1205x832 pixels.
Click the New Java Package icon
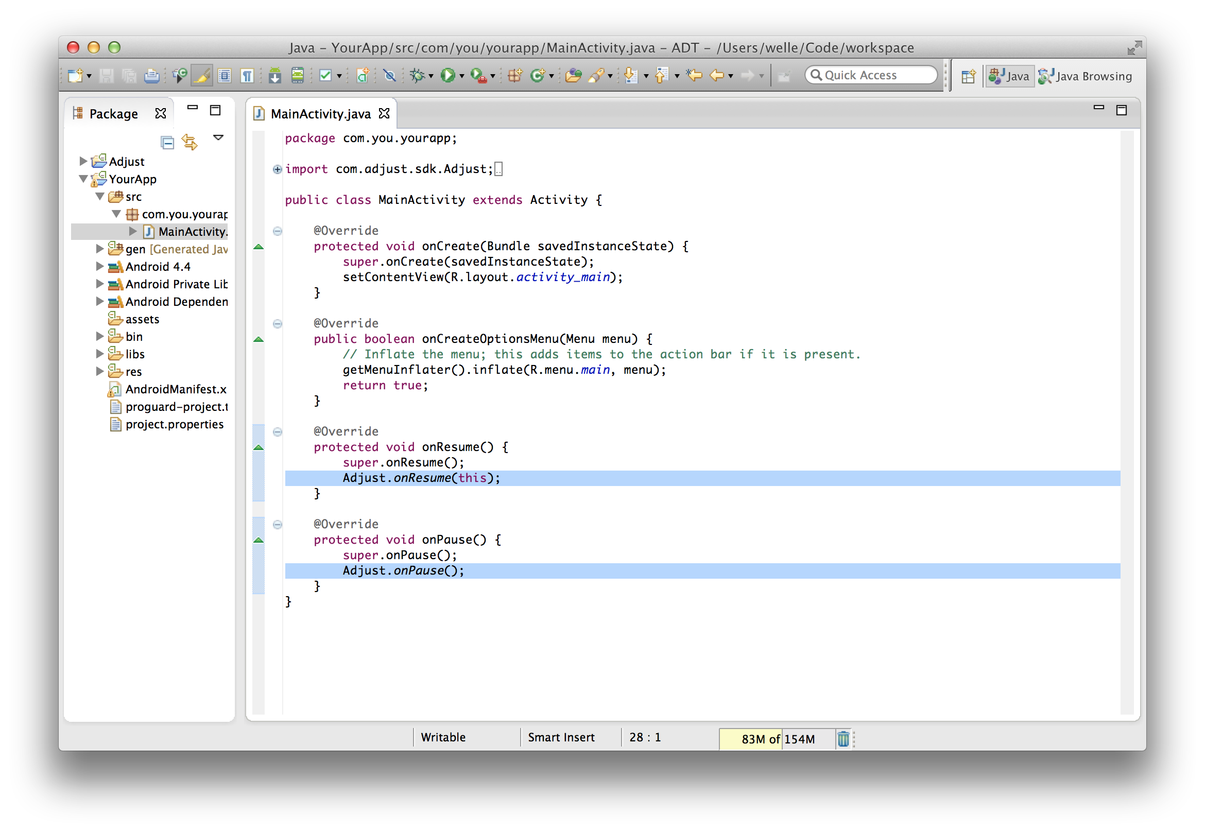point(514,76)
